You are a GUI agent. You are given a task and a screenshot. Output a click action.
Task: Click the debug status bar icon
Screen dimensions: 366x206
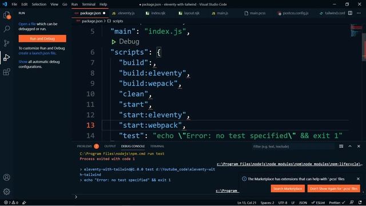tap(24, 203)
